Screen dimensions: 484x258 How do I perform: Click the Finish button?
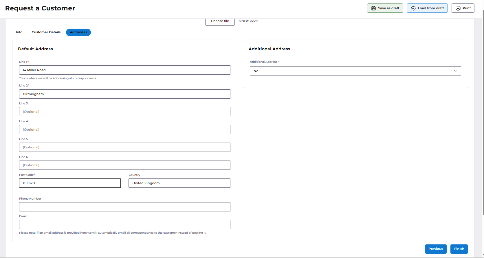(x=459, y=249)
